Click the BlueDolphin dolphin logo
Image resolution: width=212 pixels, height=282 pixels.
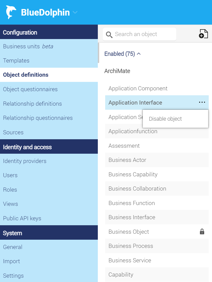[11, 12]
